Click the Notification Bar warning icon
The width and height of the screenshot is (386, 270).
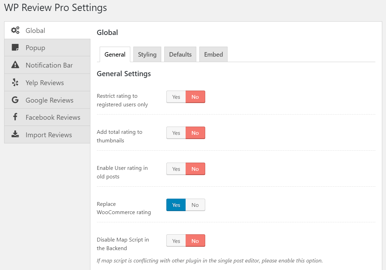15,65
